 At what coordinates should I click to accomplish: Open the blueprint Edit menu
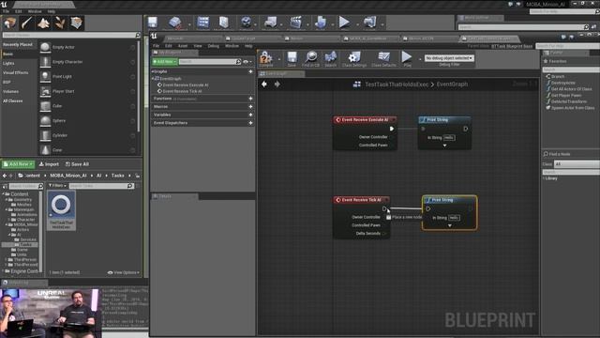(x=169, y=46)
